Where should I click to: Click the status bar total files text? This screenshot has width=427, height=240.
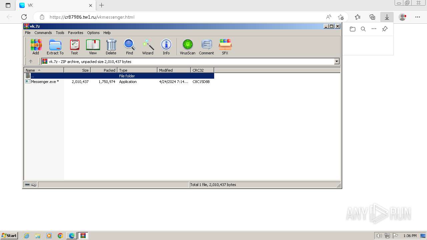(x=213, y=185)
